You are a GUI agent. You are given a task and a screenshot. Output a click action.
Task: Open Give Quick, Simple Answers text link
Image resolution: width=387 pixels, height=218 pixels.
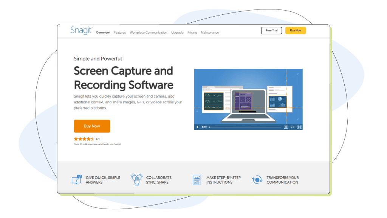(x=103, y=180)
